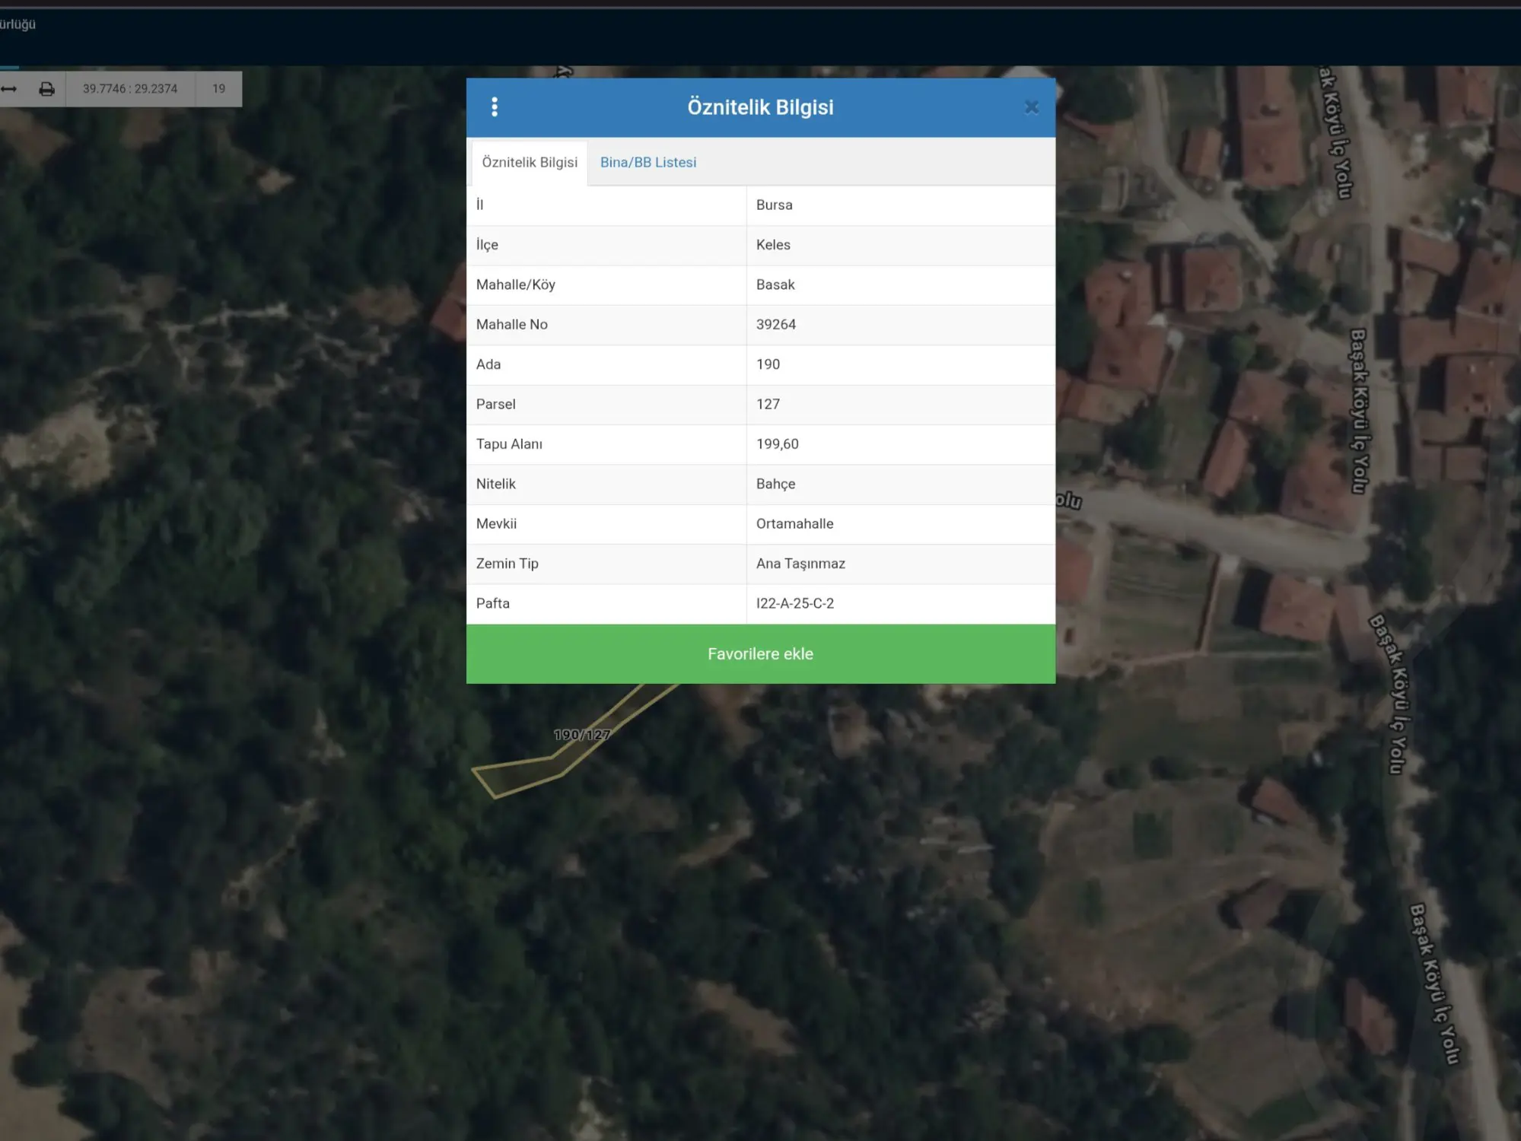This screenshot has width=1521, height=1141.
Task: Click the Ortamahalle Mevkii value
Action: (x=794, y=523)
